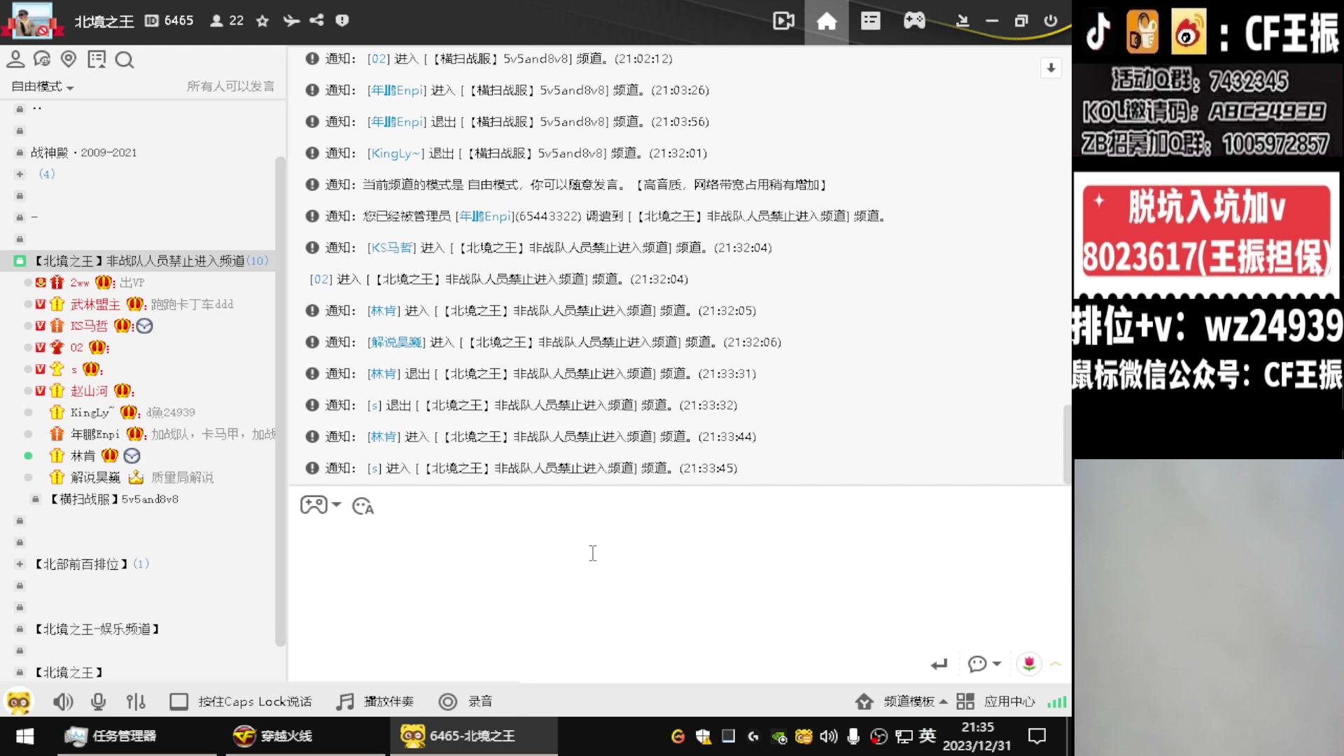Jump to latest notifications with the down arrow
The image size is (1344, 756).
pos(1051,68)
